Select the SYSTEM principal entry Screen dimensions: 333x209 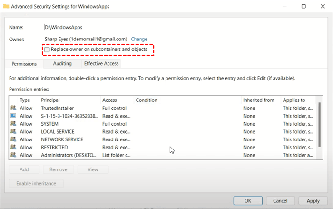click(x=49, y=124)
